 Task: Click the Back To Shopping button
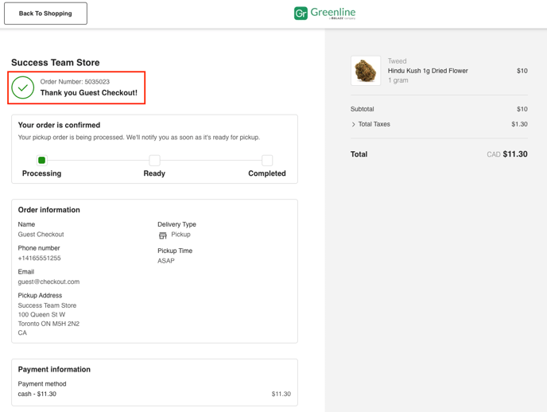tap(45, 14)
